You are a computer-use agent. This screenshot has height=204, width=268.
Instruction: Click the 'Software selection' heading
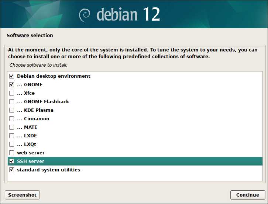[x=30, y=35]
